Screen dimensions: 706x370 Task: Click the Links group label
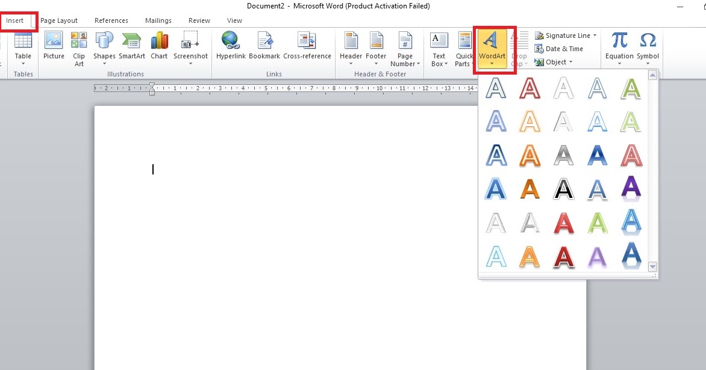(273, 74)
